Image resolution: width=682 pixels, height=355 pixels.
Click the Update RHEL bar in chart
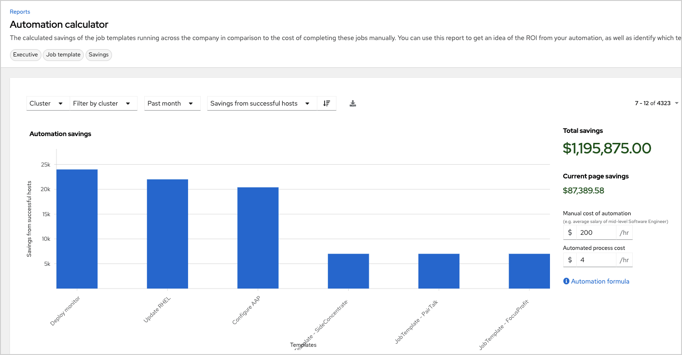pos(168,234)
